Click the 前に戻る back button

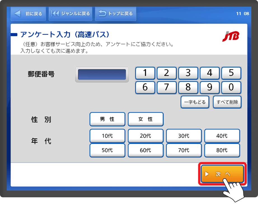[28, 13]
